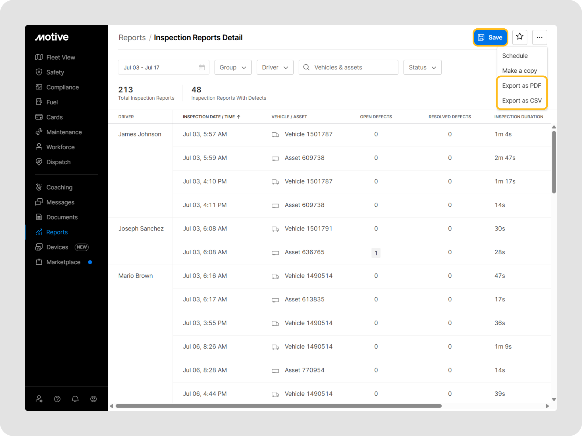582x436 pixels.
Task: Open notifications bell in sidebar
Action: pyautogui.click(x=75, y=399)
